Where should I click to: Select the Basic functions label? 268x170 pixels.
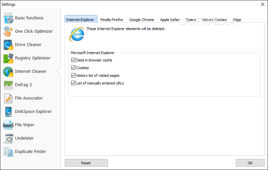(x=29, y=18)
